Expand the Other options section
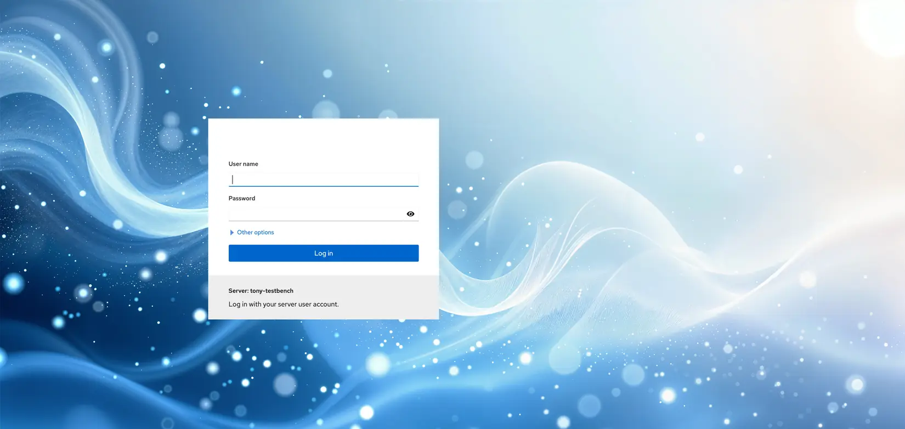 coord(252,233)
